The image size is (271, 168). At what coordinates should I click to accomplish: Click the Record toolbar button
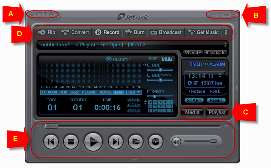point(107,32)
